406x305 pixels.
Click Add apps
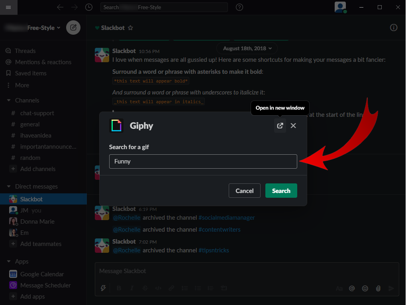point(32,297)
